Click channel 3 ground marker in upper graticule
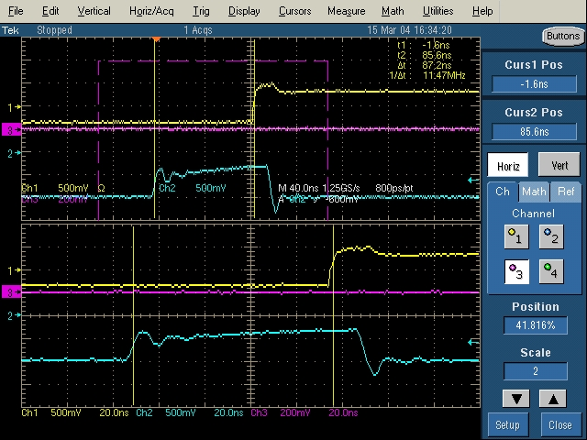Image resolution: width=587 pixels, height=440 pixels. coord(11,130)
